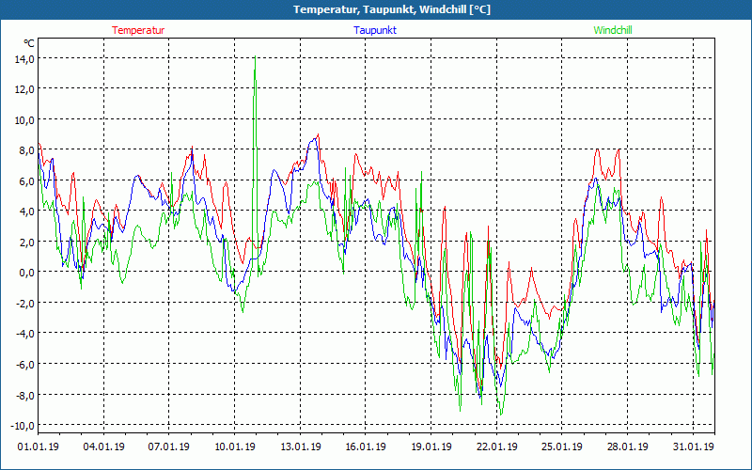
Task: Click the 6,0 y-axis value
Action: (26, 180)
